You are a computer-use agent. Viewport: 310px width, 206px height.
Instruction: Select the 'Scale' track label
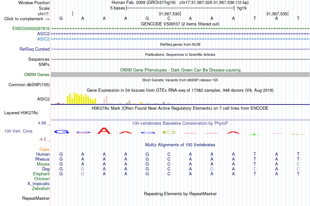(44, 8)
